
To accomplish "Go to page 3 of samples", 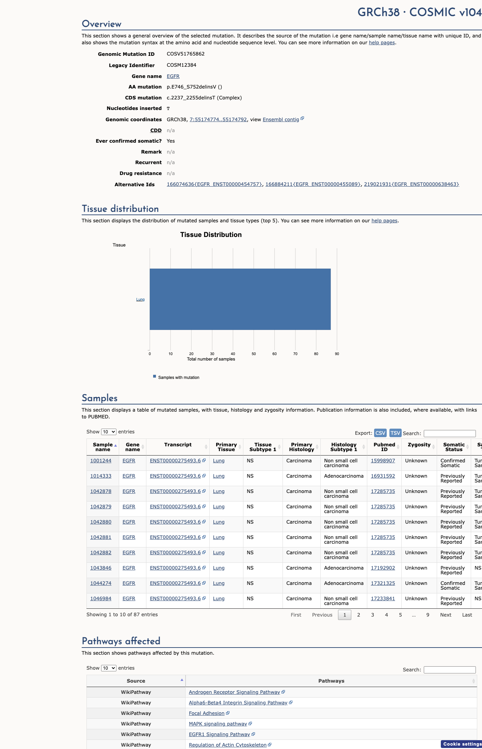I will tap(372, 615).
